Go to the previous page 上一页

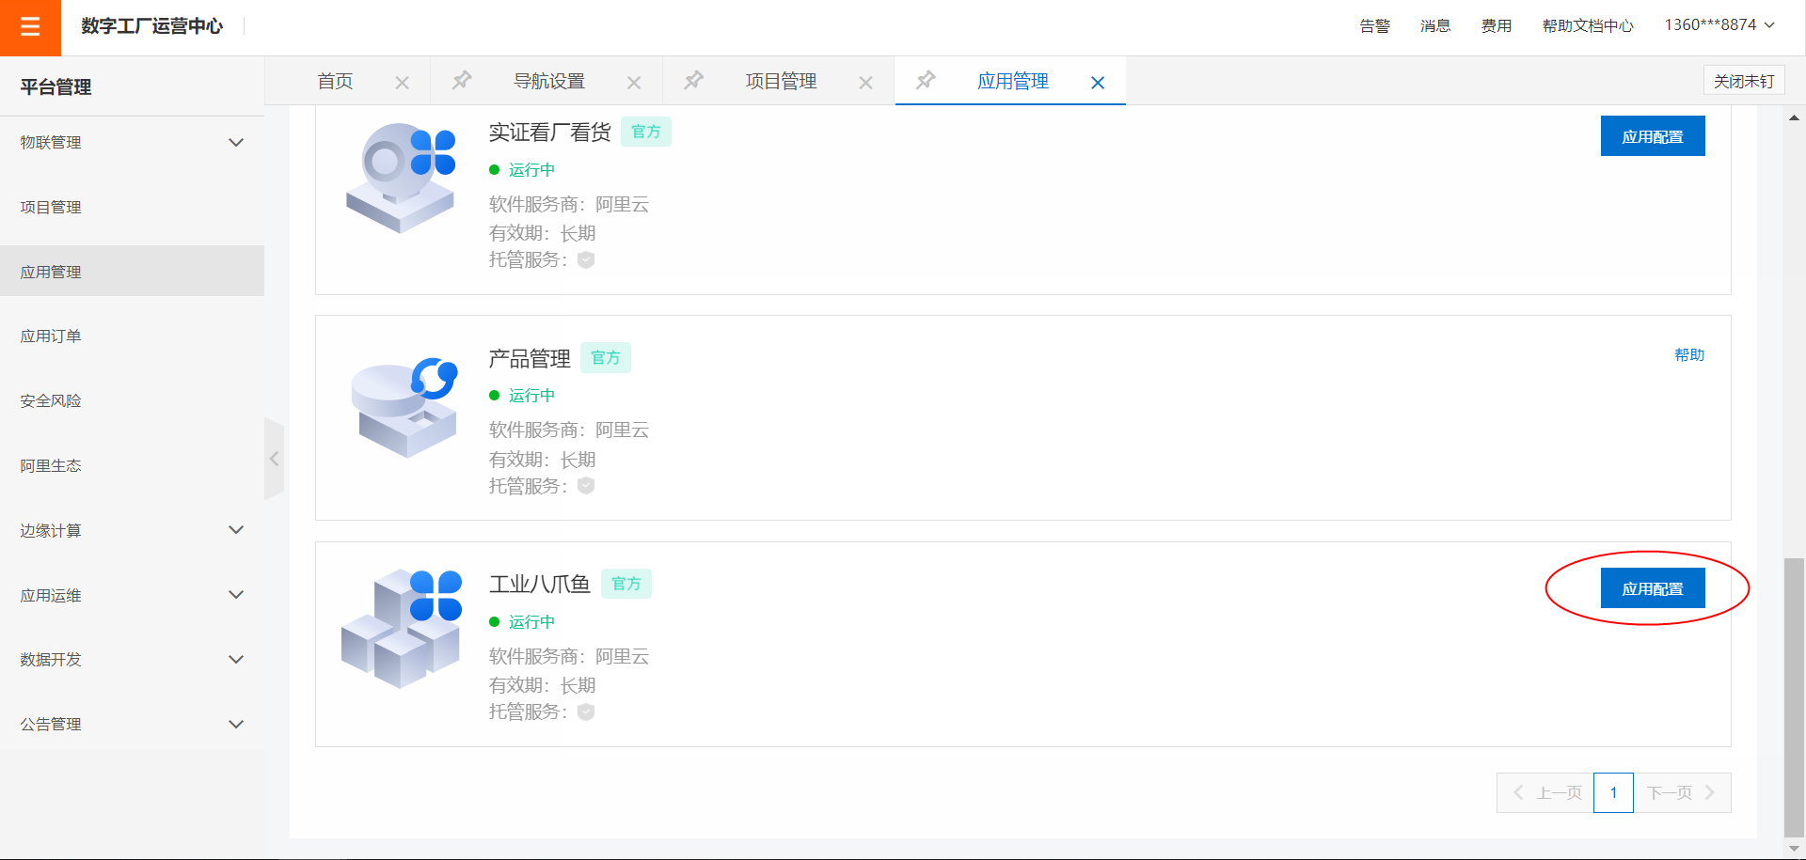pyautogui.click(x=1545, y=793)
